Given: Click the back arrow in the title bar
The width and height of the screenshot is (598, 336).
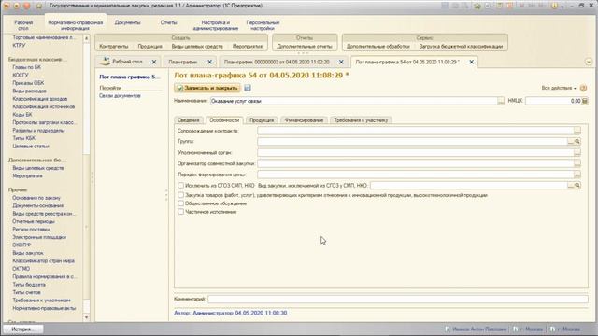Looking at the screenshot, I should 7,6.
